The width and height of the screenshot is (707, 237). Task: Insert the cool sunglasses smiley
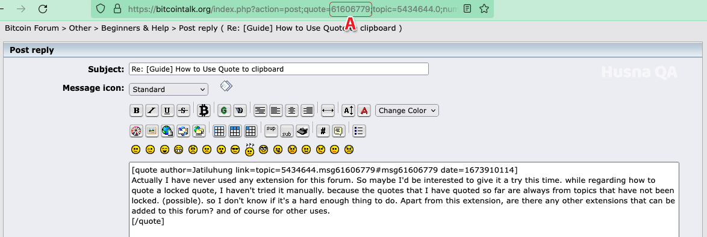click(235, 150)
